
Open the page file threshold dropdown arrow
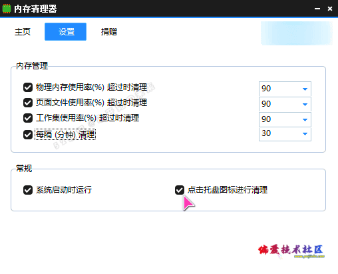[x=305, y=105]
